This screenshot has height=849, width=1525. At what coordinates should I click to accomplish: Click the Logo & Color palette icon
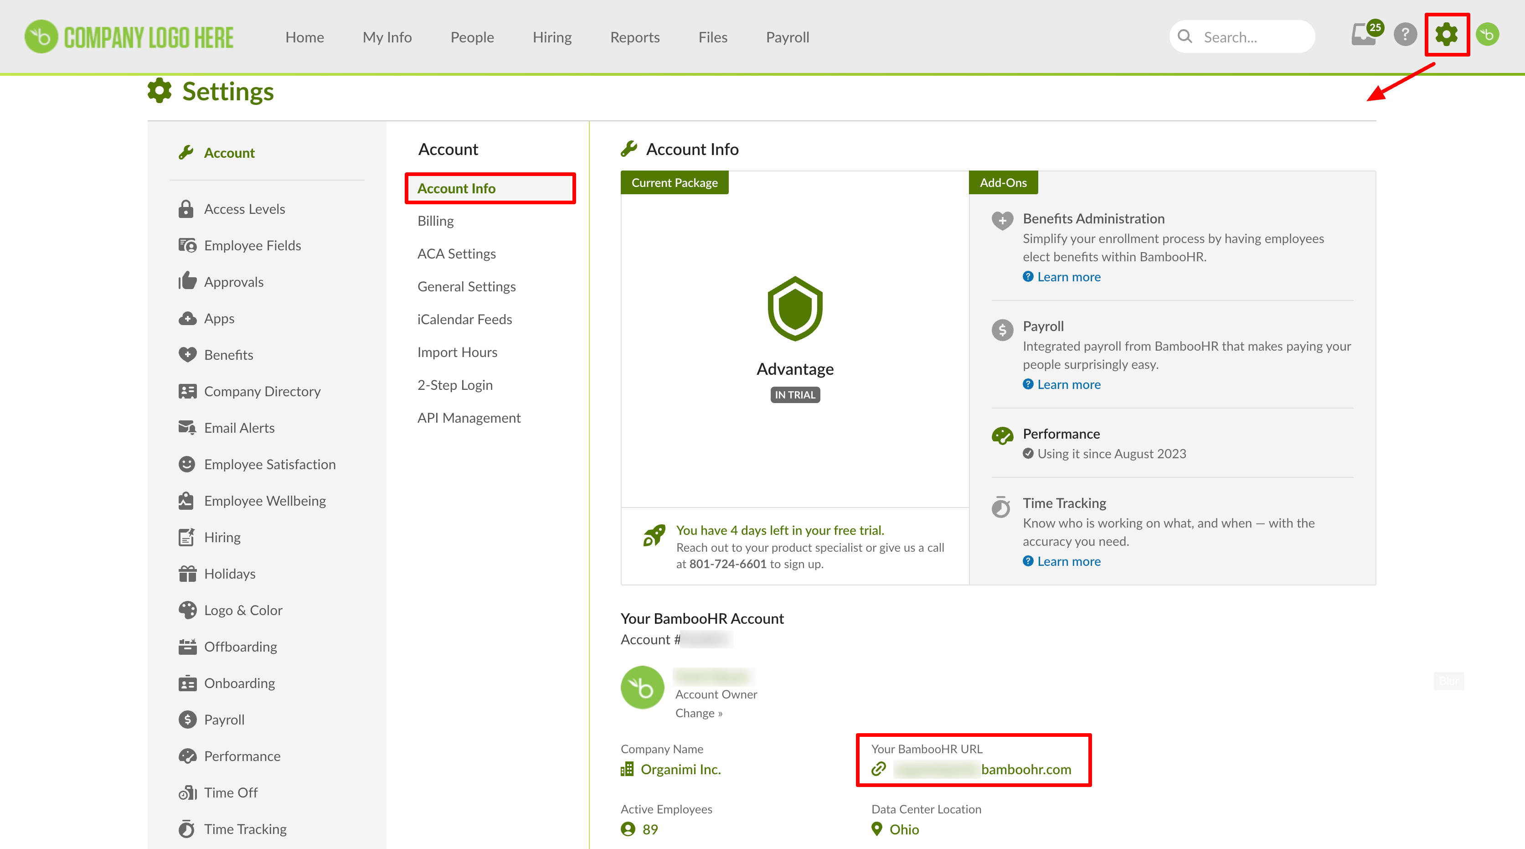point(187,610)
